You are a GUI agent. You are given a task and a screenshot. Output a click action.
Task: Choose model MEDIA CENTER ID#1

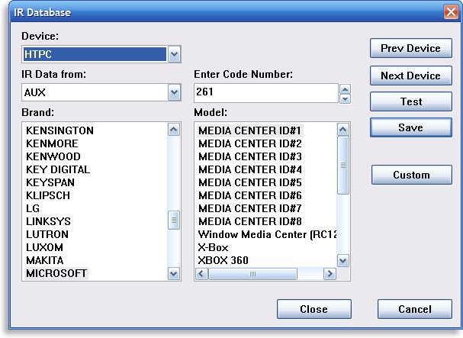tap(250, 130)
